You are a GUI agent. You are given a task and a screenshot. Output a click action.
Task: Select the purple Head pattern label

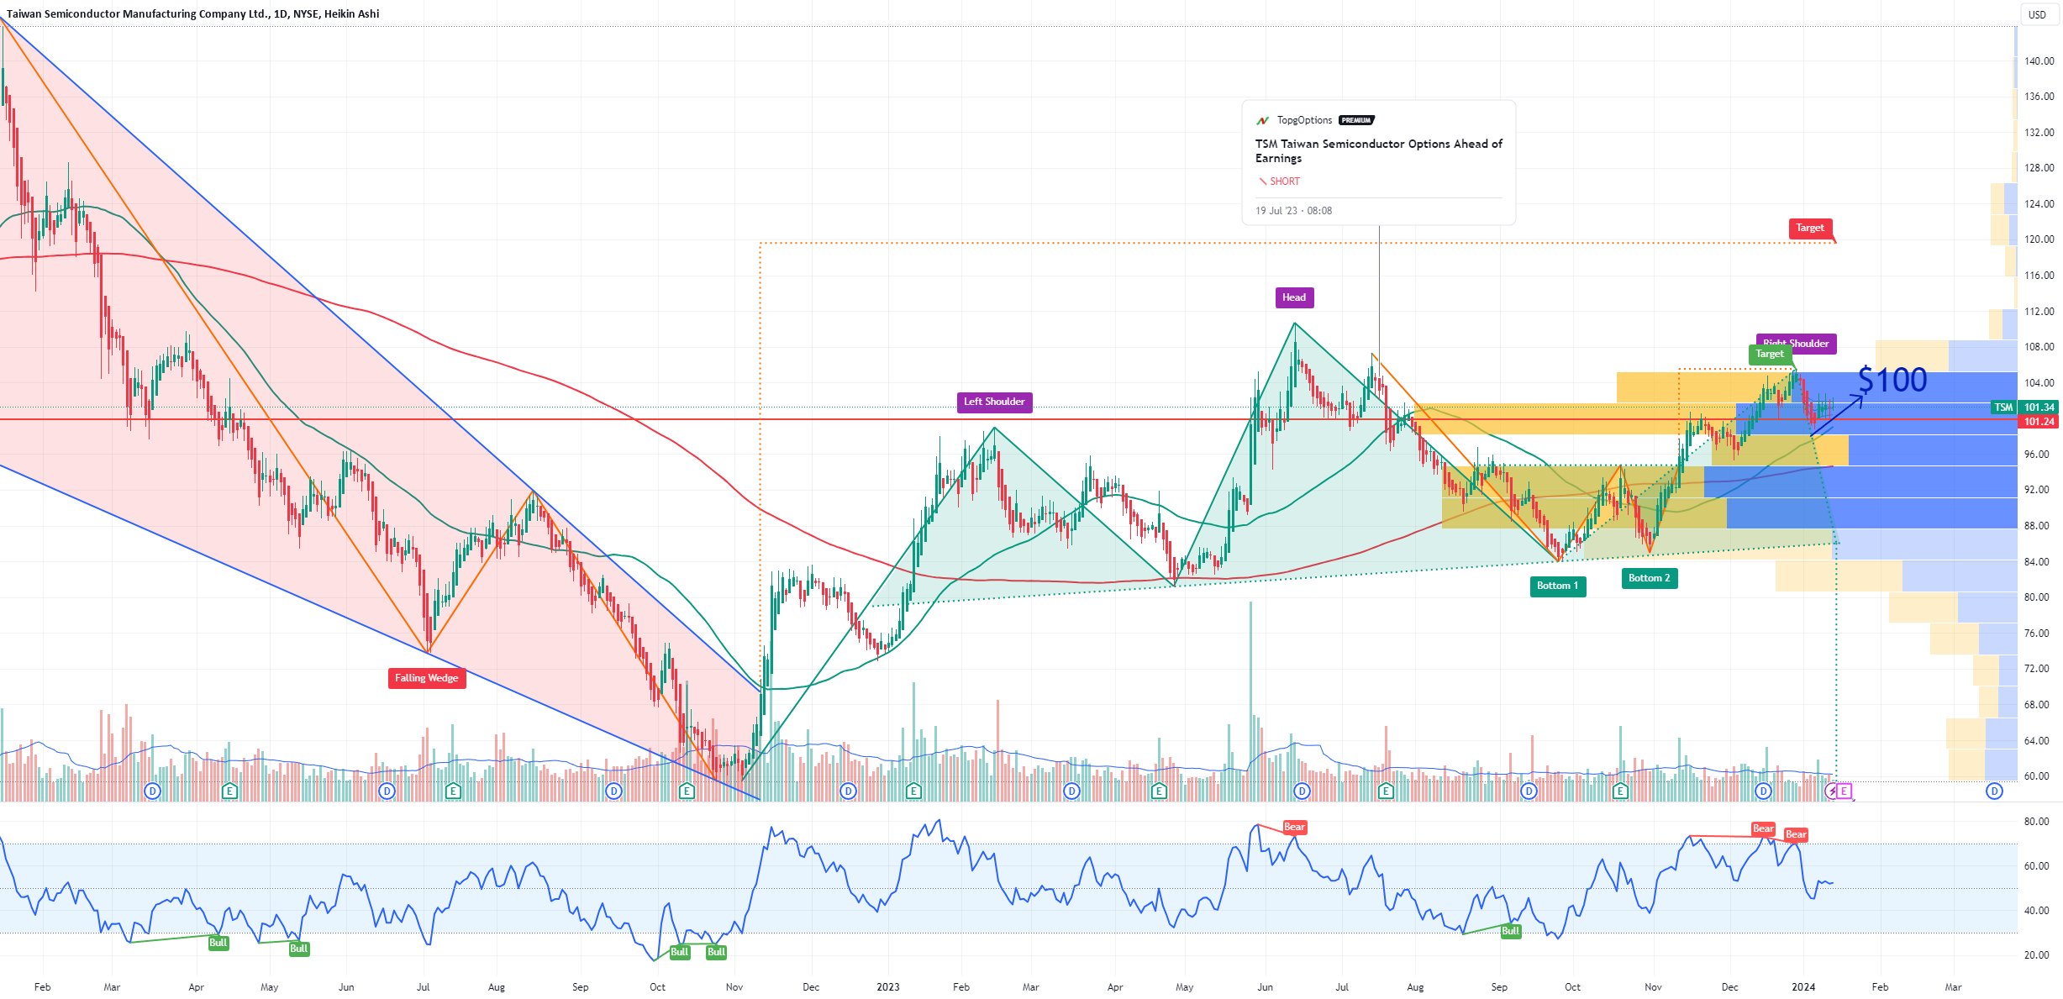click(1293, 297)
